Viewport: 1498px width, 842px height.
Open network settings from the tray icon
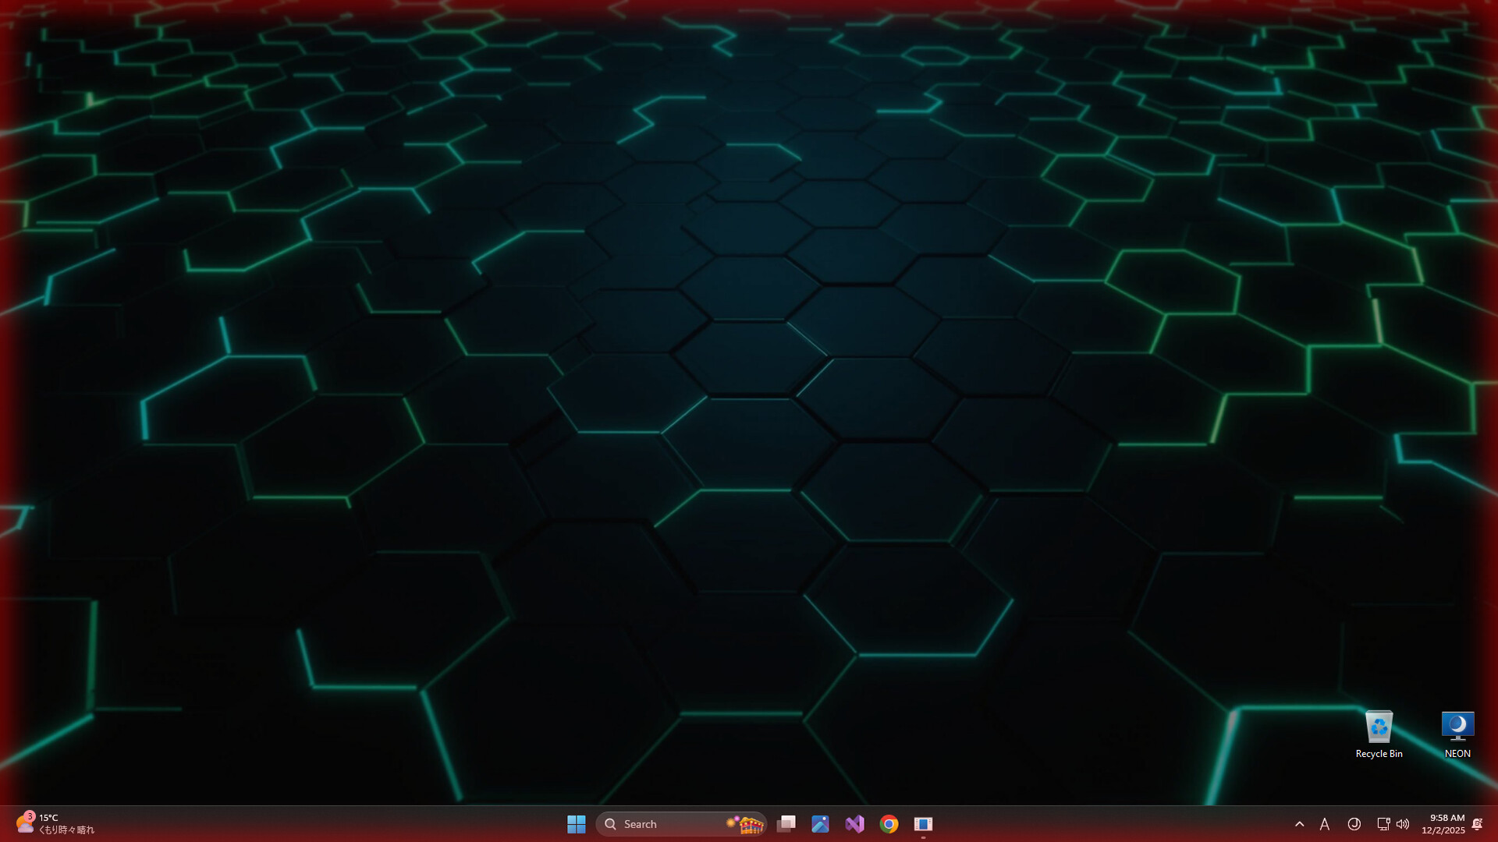pyautogui.click(x=1383, y=824)
